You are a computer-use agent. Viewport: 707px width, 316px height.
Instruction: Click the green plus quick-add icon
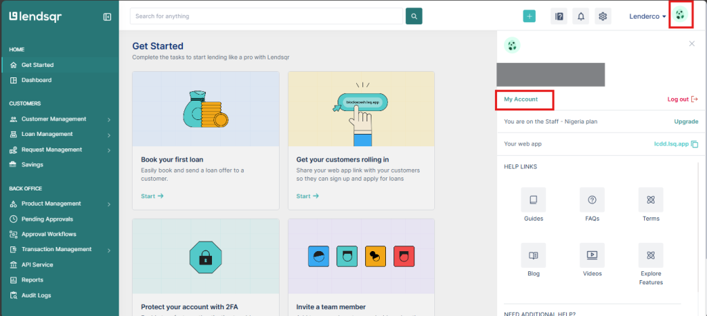coord(529,17)
